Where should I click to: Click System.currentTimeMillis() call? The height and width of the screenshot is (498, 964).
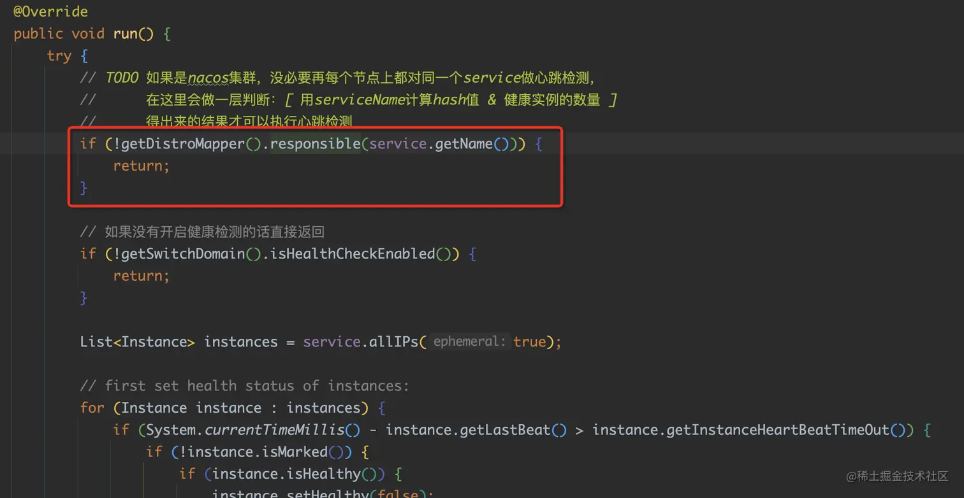pos(254,430)
